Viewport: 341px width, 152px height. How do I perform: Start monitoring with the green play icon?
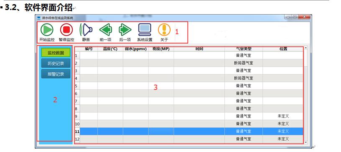[x=47, y=30]
